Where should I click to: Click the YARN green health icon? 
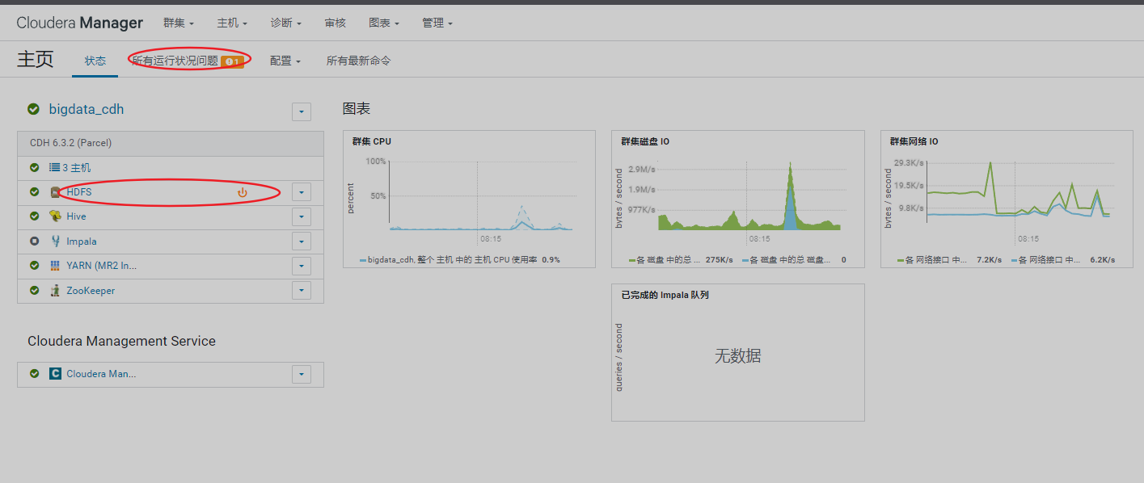(x=34, y=266)
